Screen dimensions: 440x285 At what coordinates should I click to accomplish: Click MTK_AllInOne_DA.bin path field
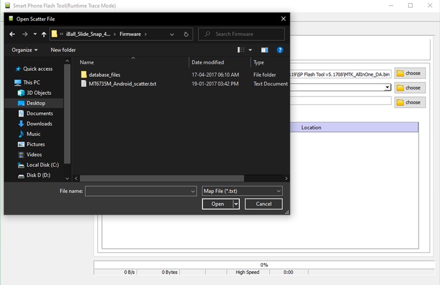pos(340,74)
